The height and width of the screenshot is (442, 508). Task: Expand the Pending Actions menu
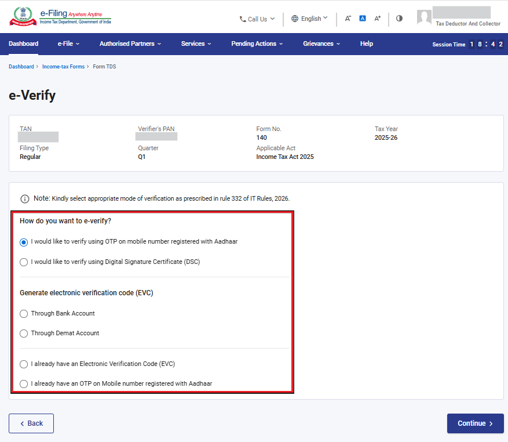(x=257, y=44)
